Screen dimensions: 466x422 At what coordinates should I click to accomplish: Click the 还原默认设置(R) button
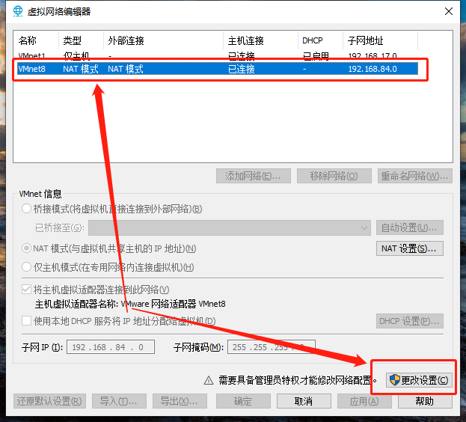click(x=49, y=401)
